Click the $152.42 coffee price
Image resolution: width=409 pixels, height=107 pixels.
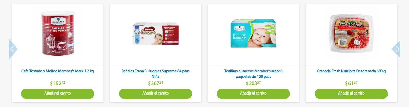click(58, 83)
